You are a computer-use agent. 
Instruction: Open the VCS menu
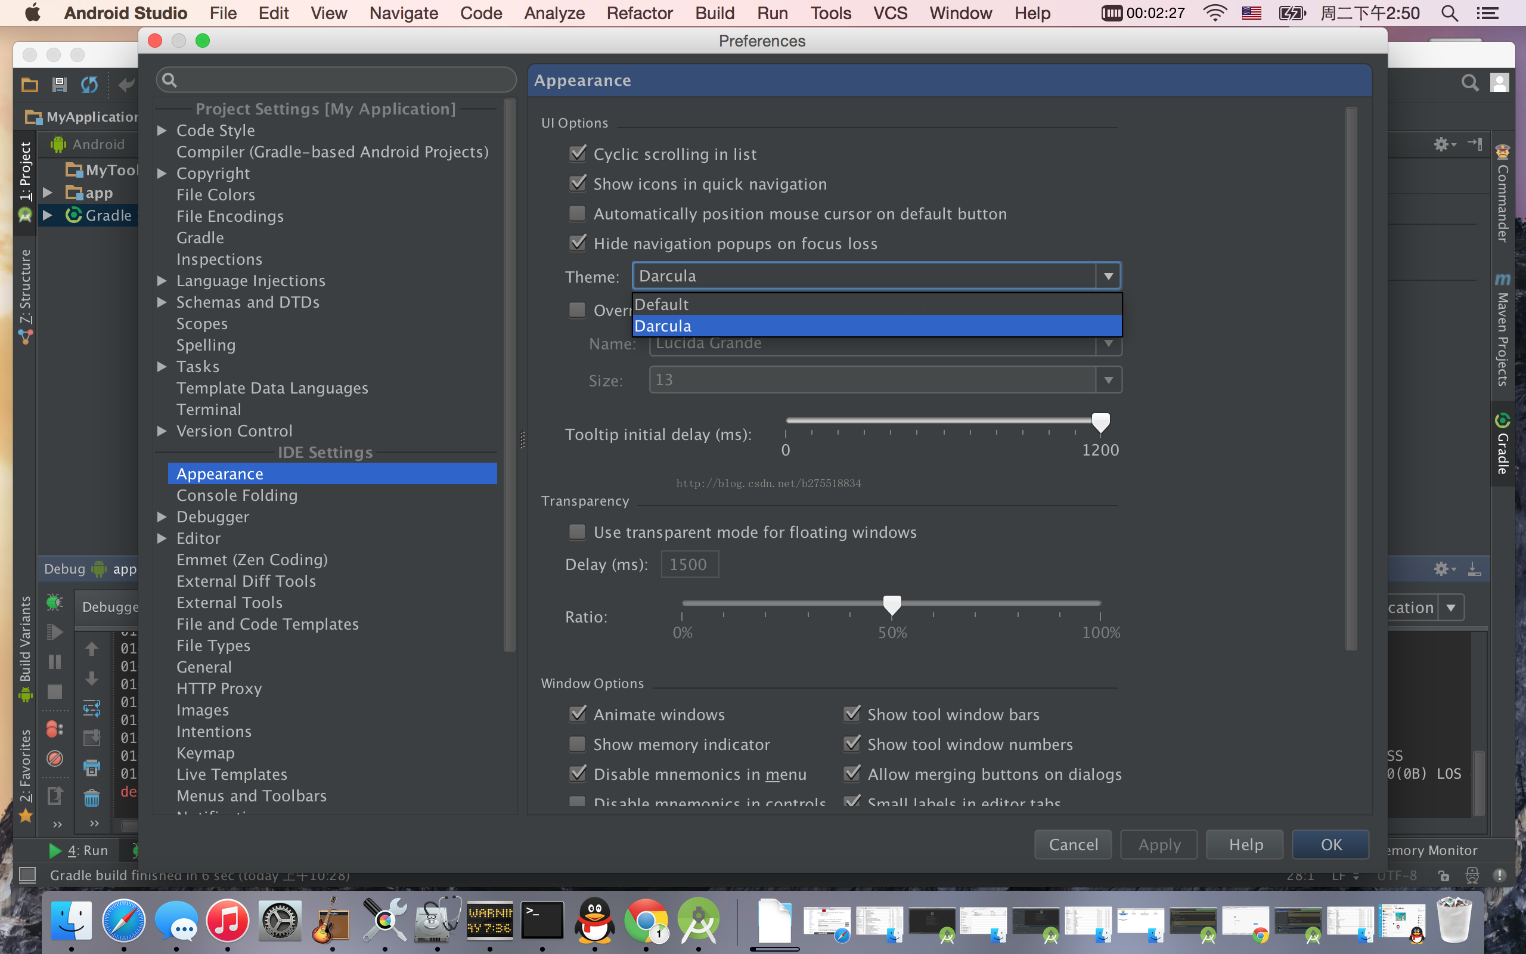(890, 13)
